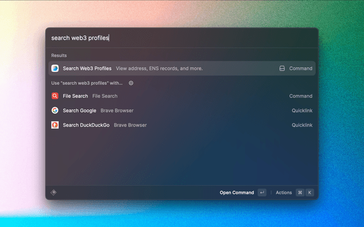Image resolution: width=364 pixels, height=227 pixels.
Task: Click the K key shortcut icon
Action: point(309,192)
